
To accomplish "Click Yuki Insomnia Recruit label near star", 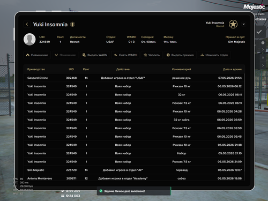I will pos(215,24).
